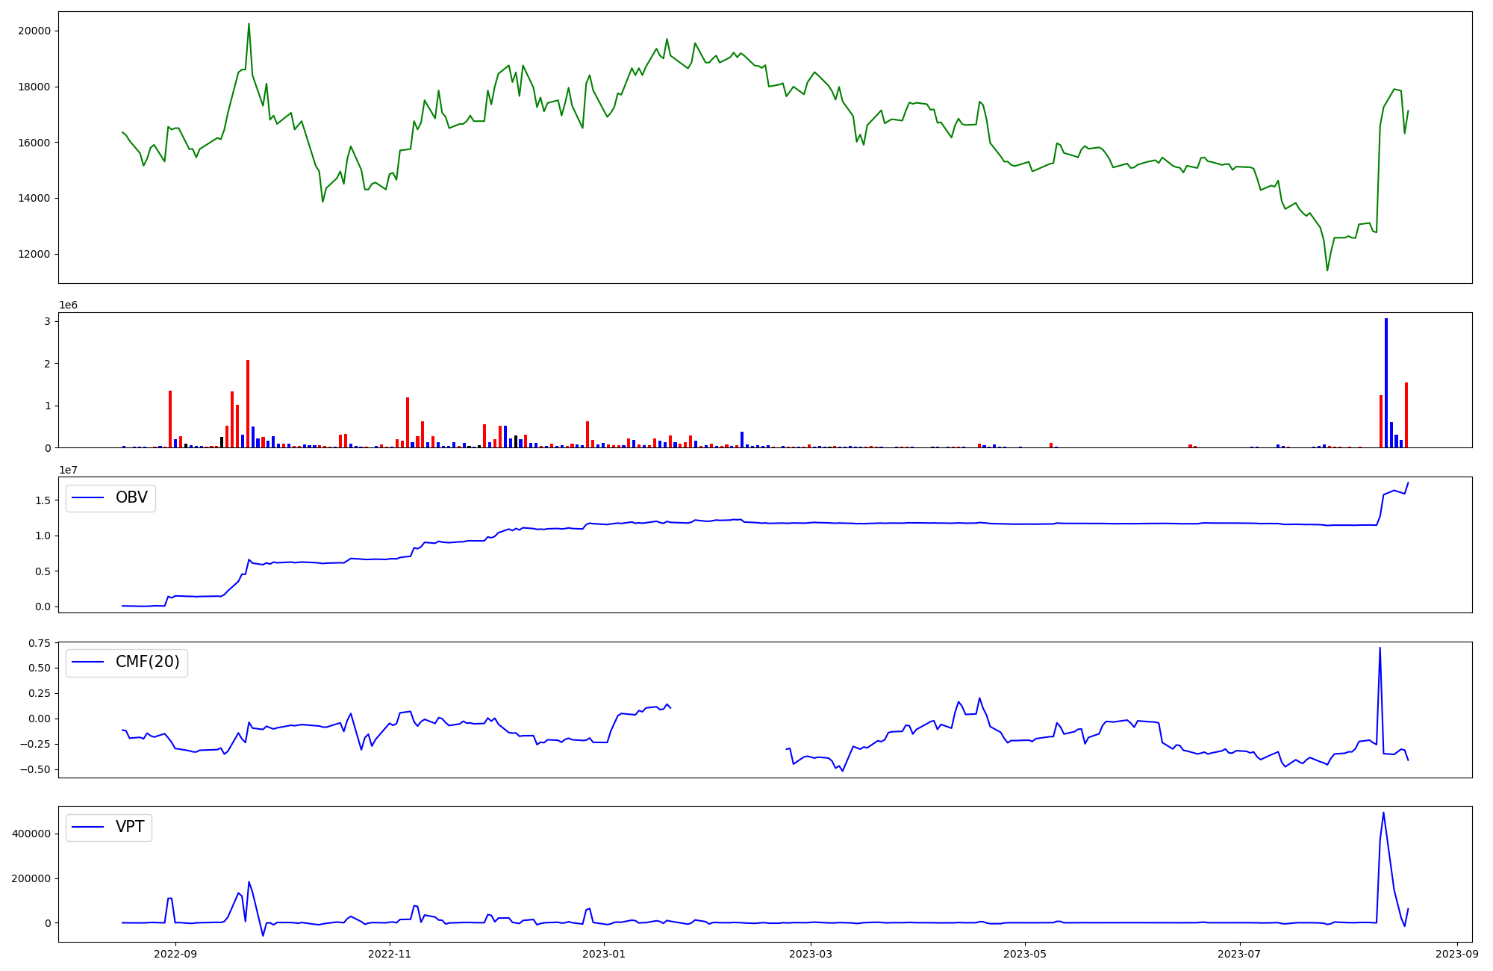The width and height of the screenshot is (1493, 971).
Task: Click the VPT legend label
Action: [130, 827]
